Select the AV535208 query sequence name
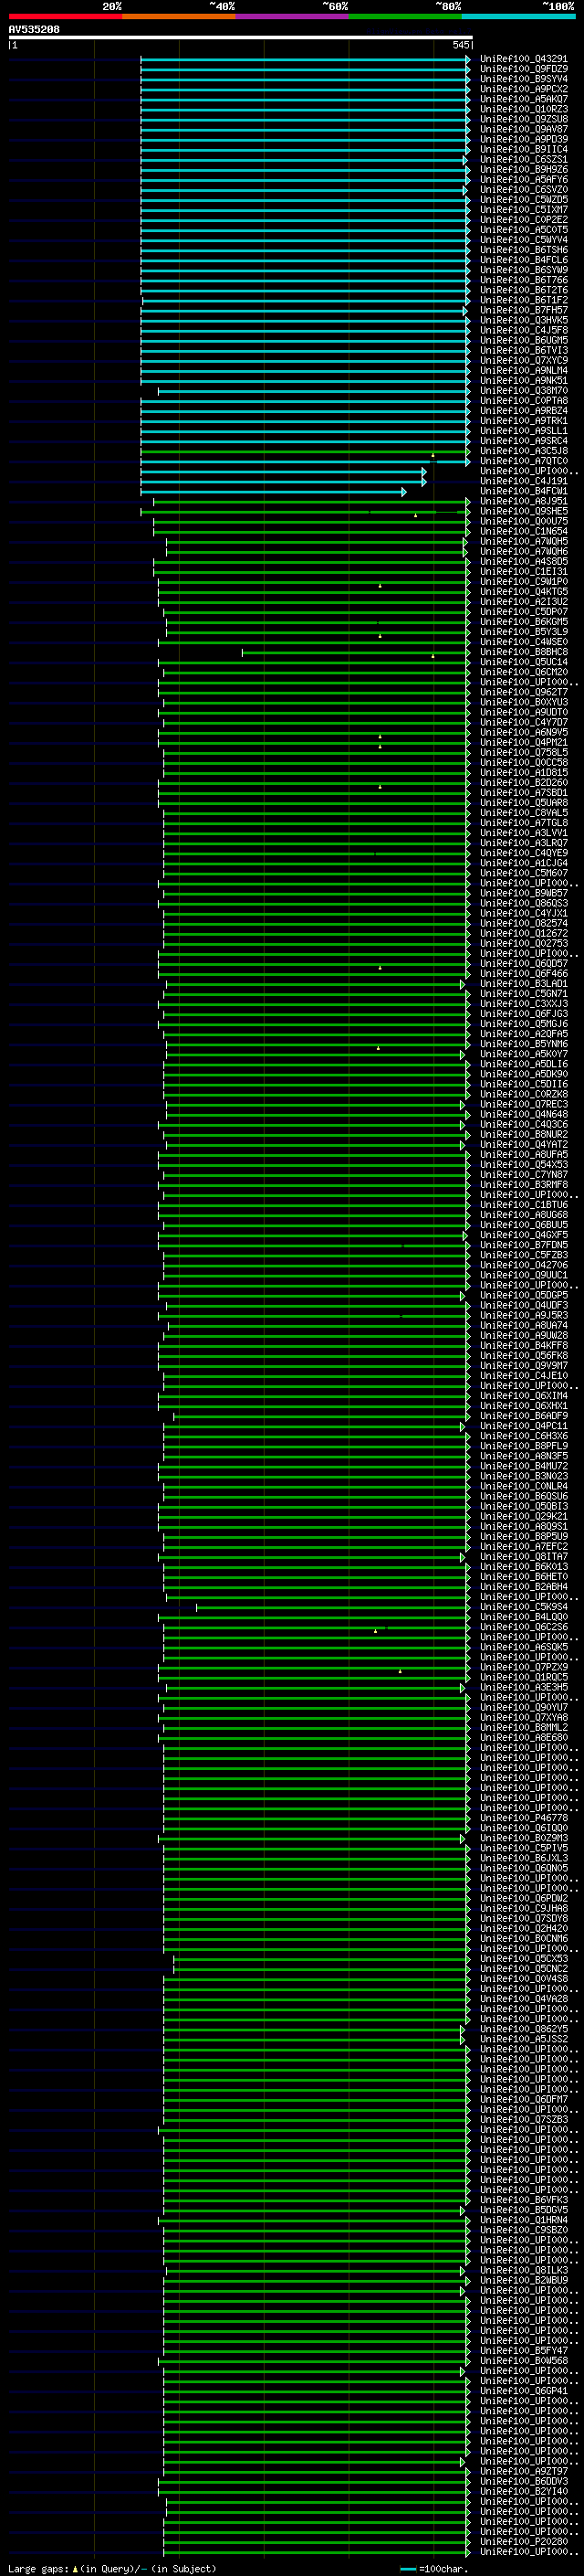 coord(34,30)
